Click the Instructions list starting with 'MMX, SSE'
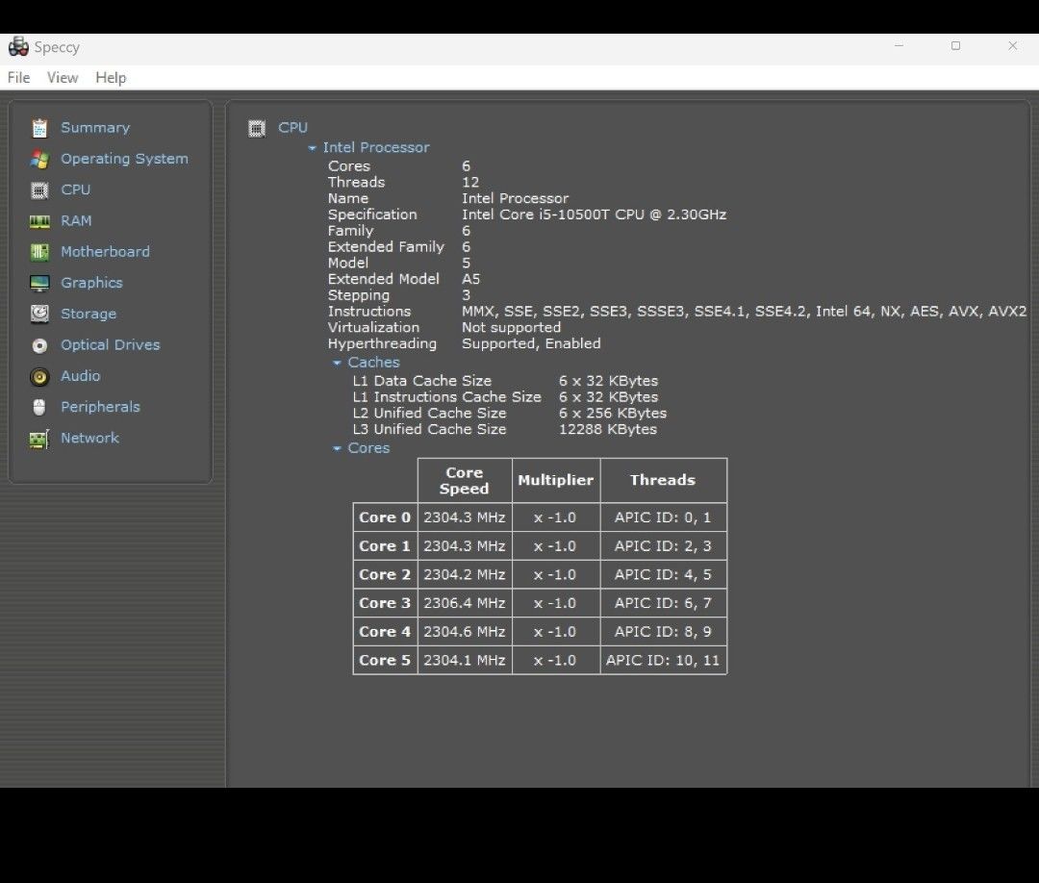The width and height of the screenshot is (1039, 883). tap(744, 312)
